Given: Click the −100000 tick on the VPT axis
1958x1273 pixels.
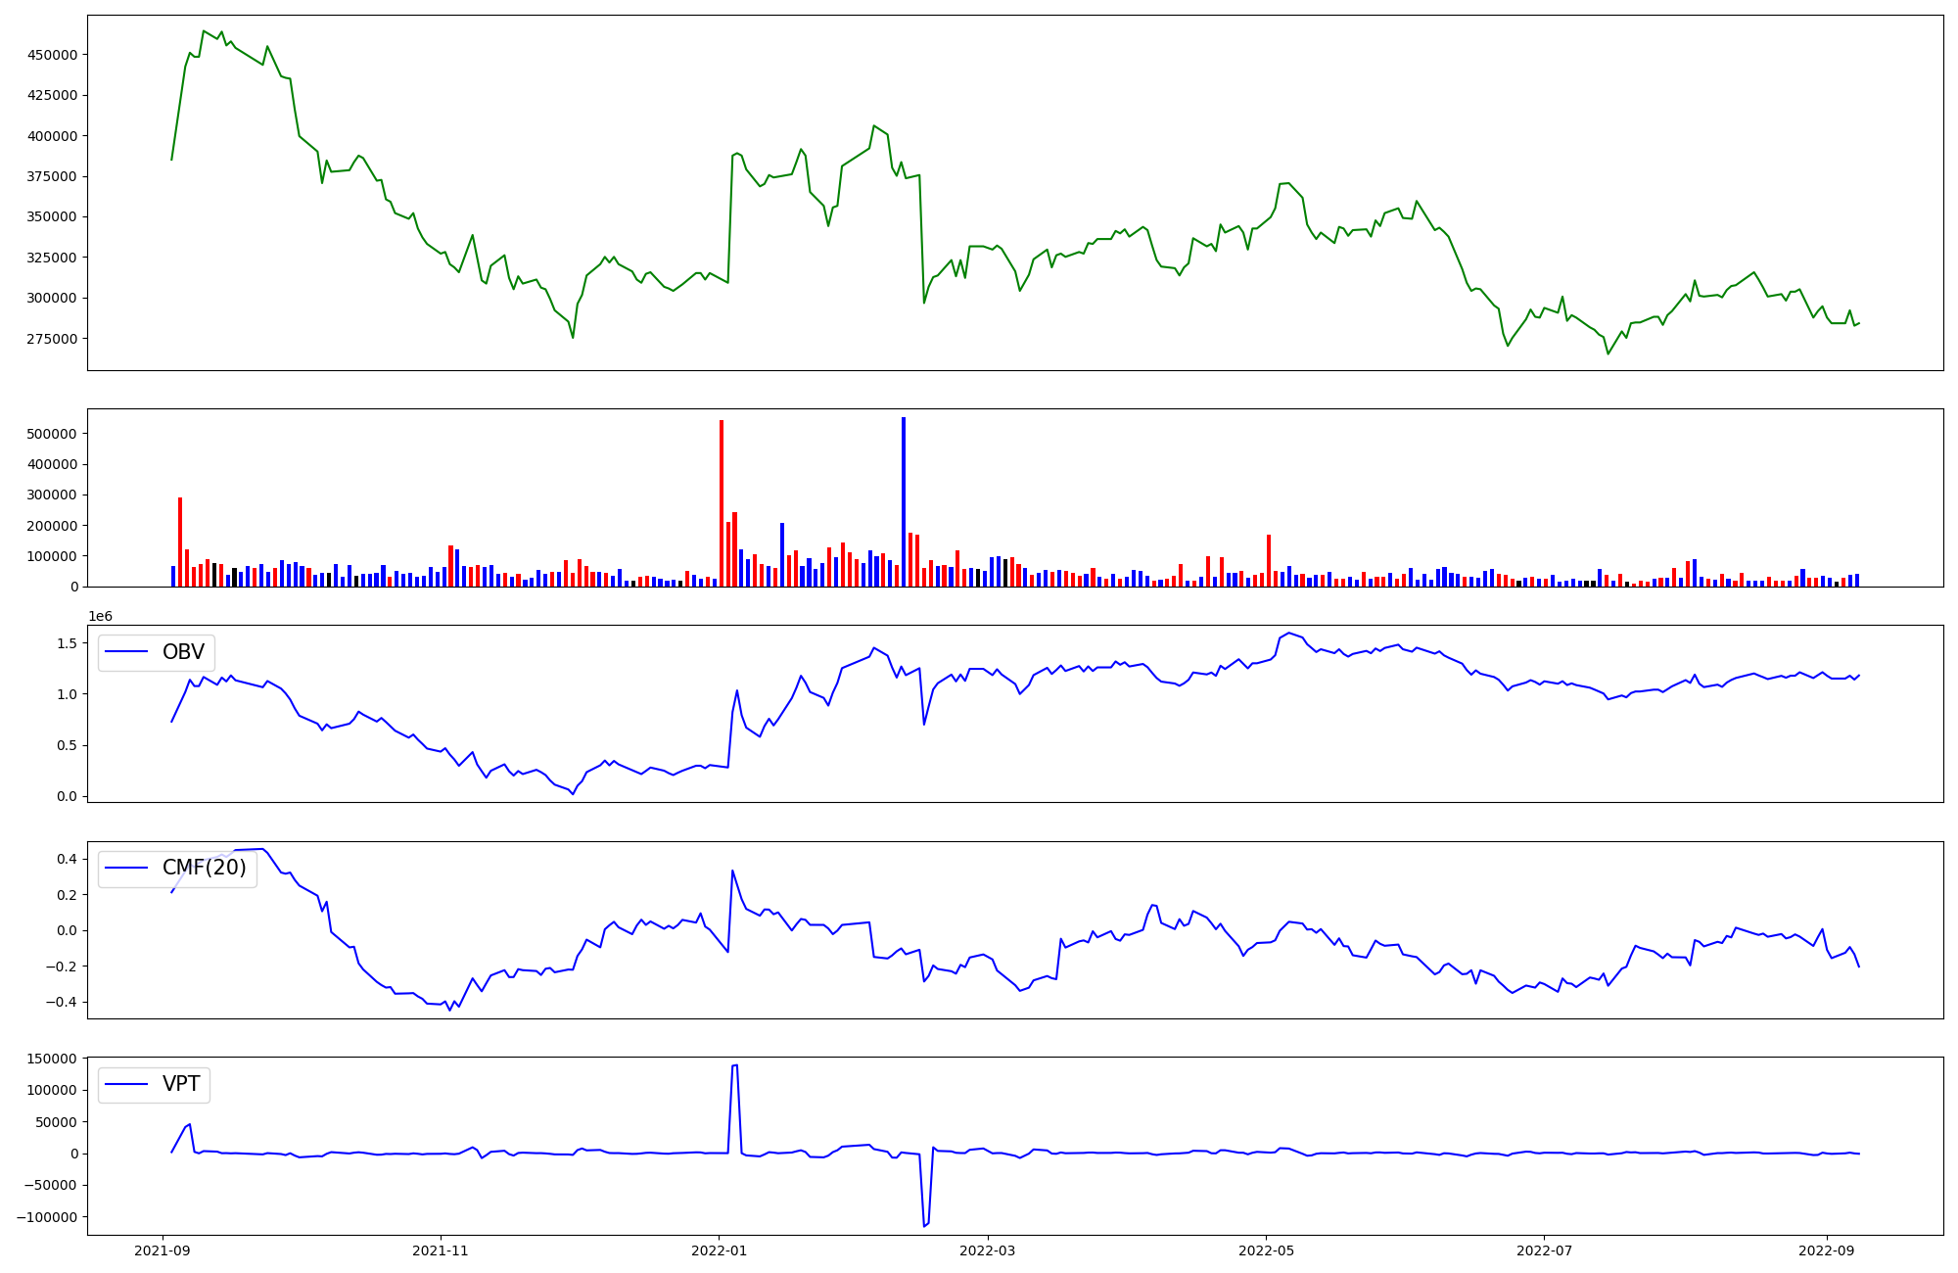Looking at the screenshot, I should click(x=47, y=1217).
